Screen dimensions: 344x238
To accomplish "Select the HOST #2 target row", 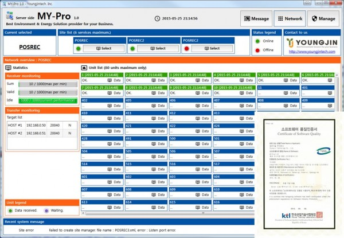I will point(42,133).
